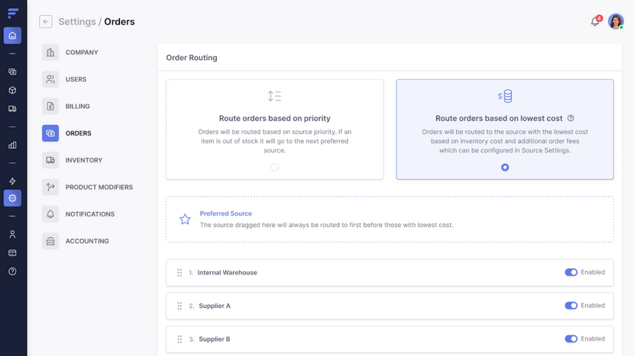The image size is (634, 356).
Task: Click the package box sidebar icon
Action: (x=12, y=90)
